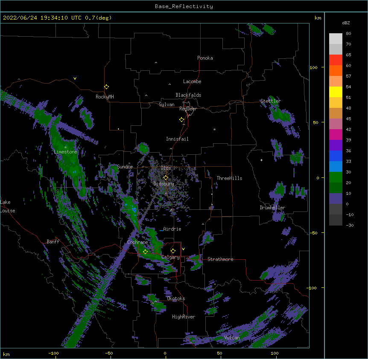Screen dimensions: 368x359
Task: Click the yellow V marker east of Calgary
Action: 183,249
